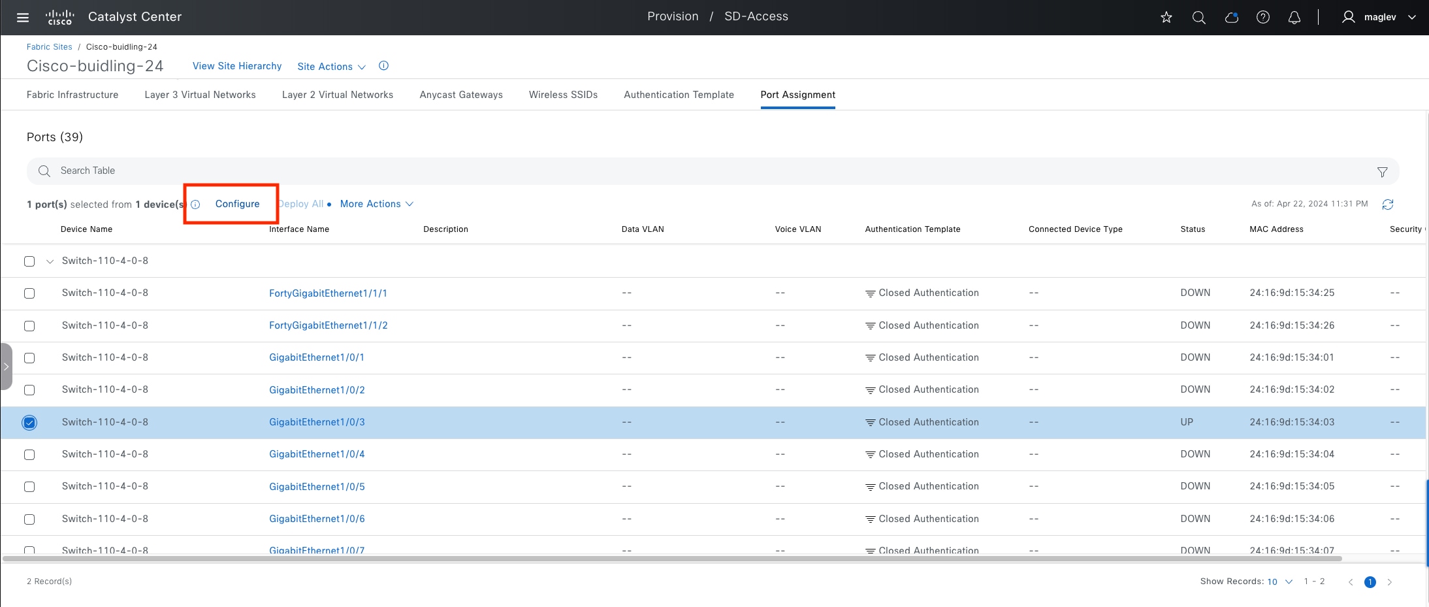The height and width of the screenshot is (607, 1429).
Task: Open global search magnifier icon
Action: pos(1198,18)
